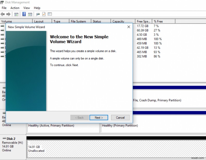Select the Disk 2 Removable (H:) label panel

tap(13, 147)
